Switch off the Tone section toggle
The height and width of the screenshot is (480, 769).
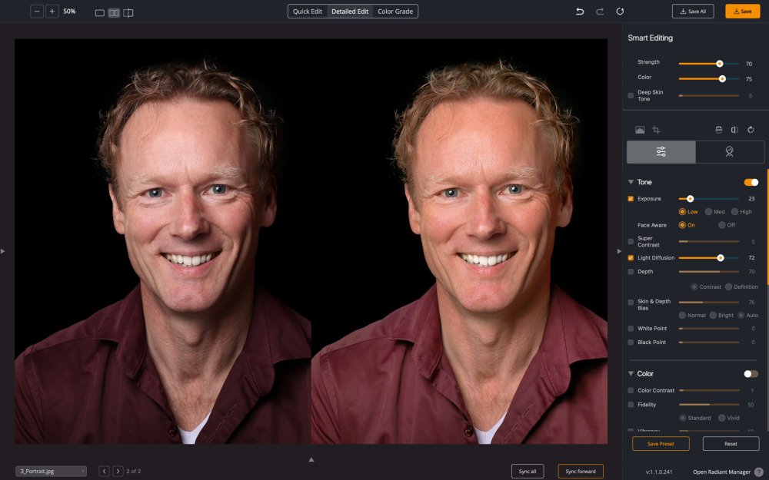coord(751,182)
